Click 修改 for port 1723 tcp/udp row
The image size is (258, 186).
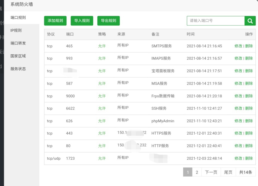[238, 158]
